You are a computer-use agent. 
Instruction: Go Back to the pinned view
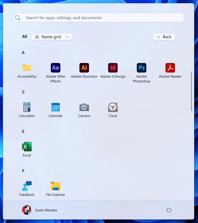click(x=164, y=37)
